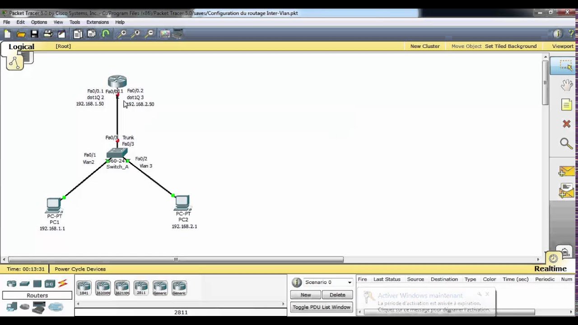Screen dimensions: 578x325
Task: Click the workspace horizontal scrollbar
Action: (176, 260)
